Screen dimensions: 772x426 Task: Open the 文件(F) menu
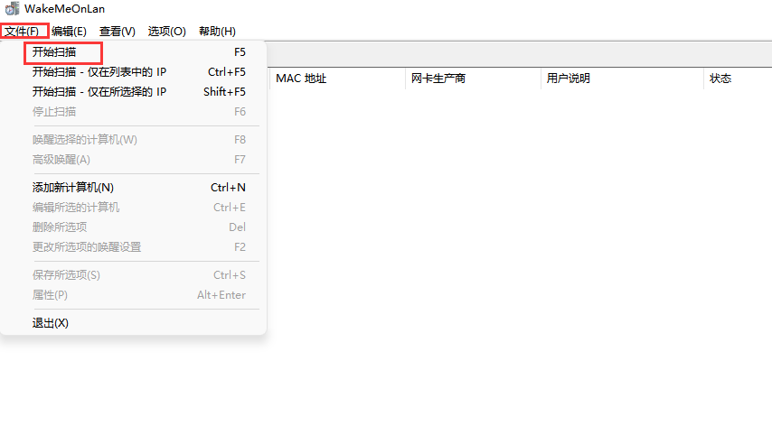pyautogui.click(x=22, y=32)
